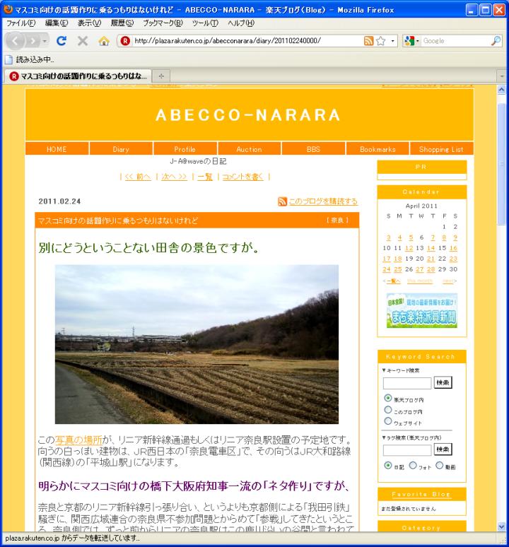Click the search magnifier icon in Google box
Screen dimensions: 509x547
click(x=496, y=41)
